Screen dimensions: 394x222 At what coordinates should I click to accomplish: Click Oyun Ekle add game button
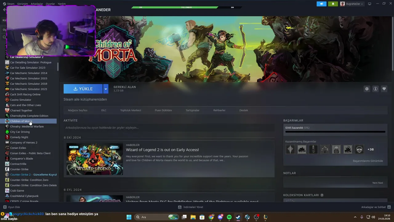[x=11, y=207]
